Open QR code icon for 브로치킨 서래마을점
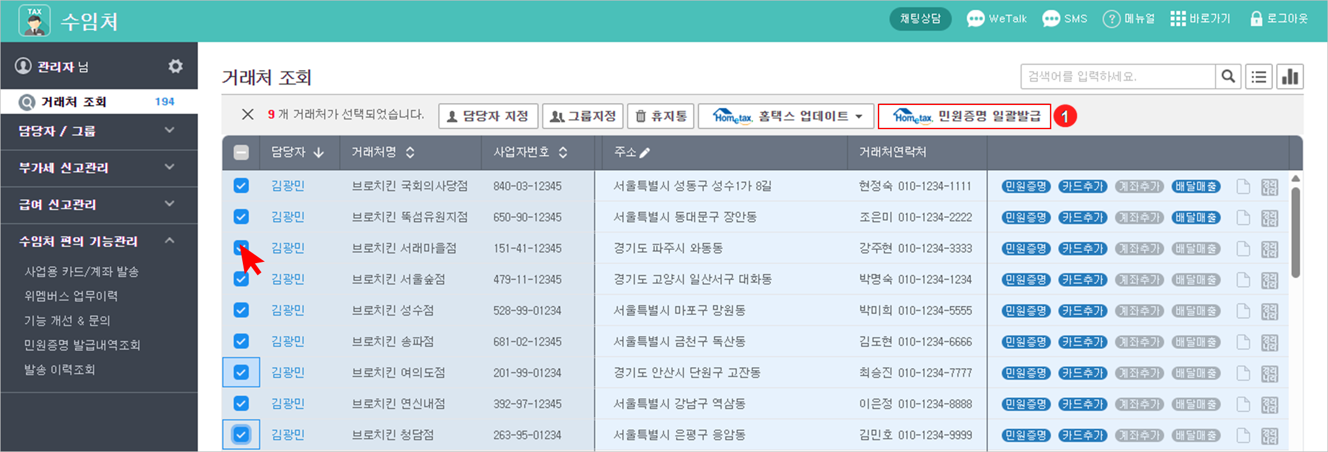Viewport: 1328px width, 452px height. [1269, 249]
